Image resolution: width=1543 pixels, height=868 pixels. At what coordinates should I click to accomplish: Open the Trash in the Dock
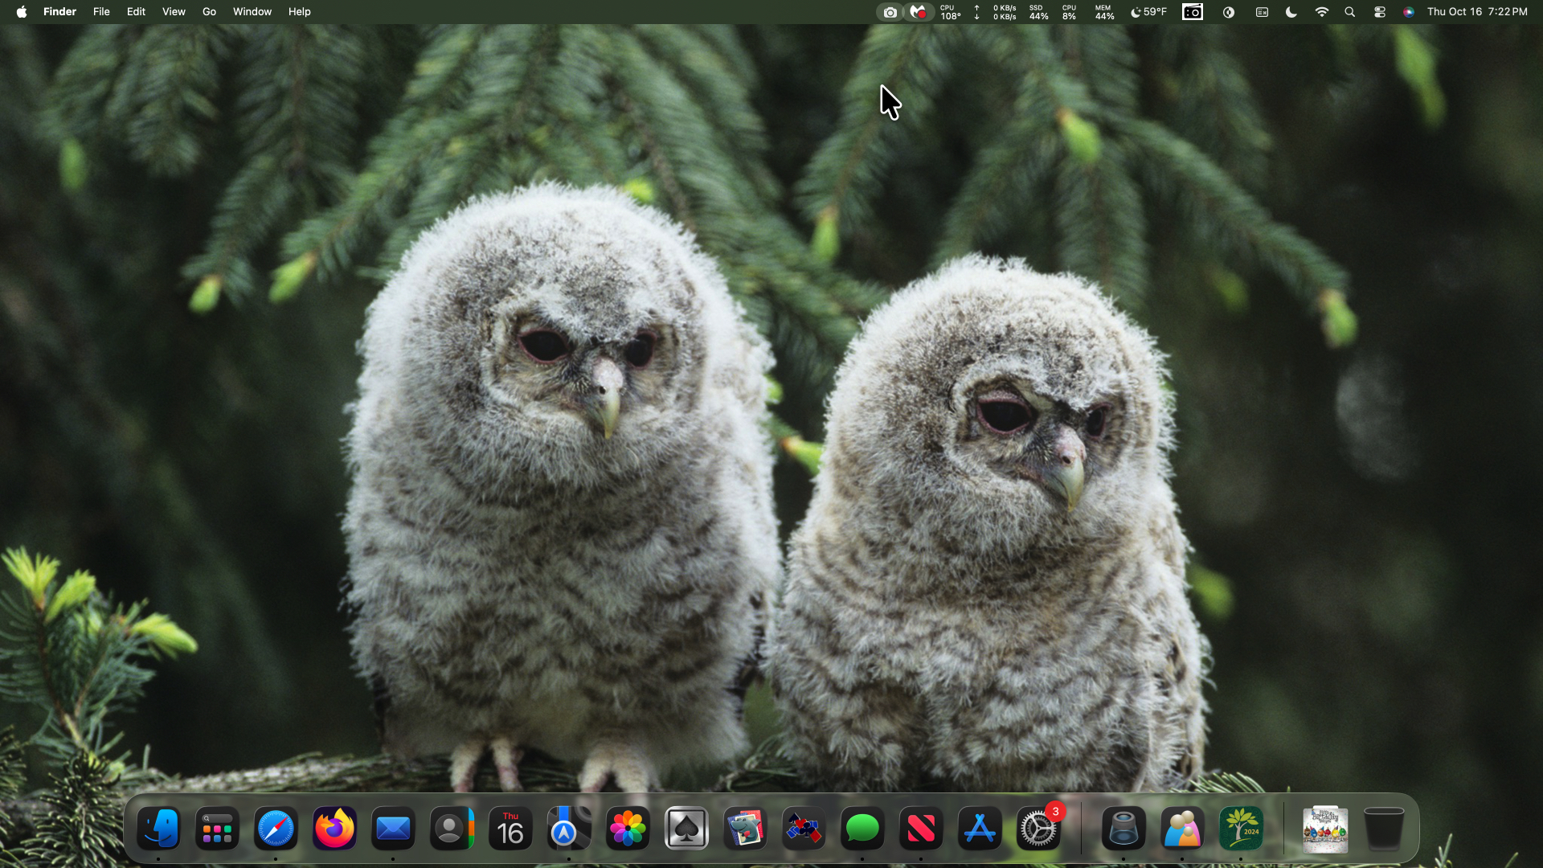click(x=1384, y=829)
